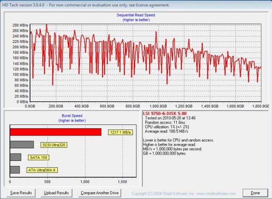The width and height of the screenshot is (272, 199).
Task: Click the Save Results button
Action: coord(21,193)
